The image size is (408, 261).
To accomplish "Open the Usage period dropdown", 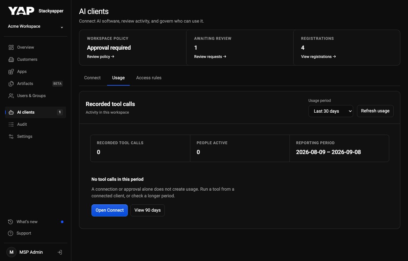I will coord(331,111).
